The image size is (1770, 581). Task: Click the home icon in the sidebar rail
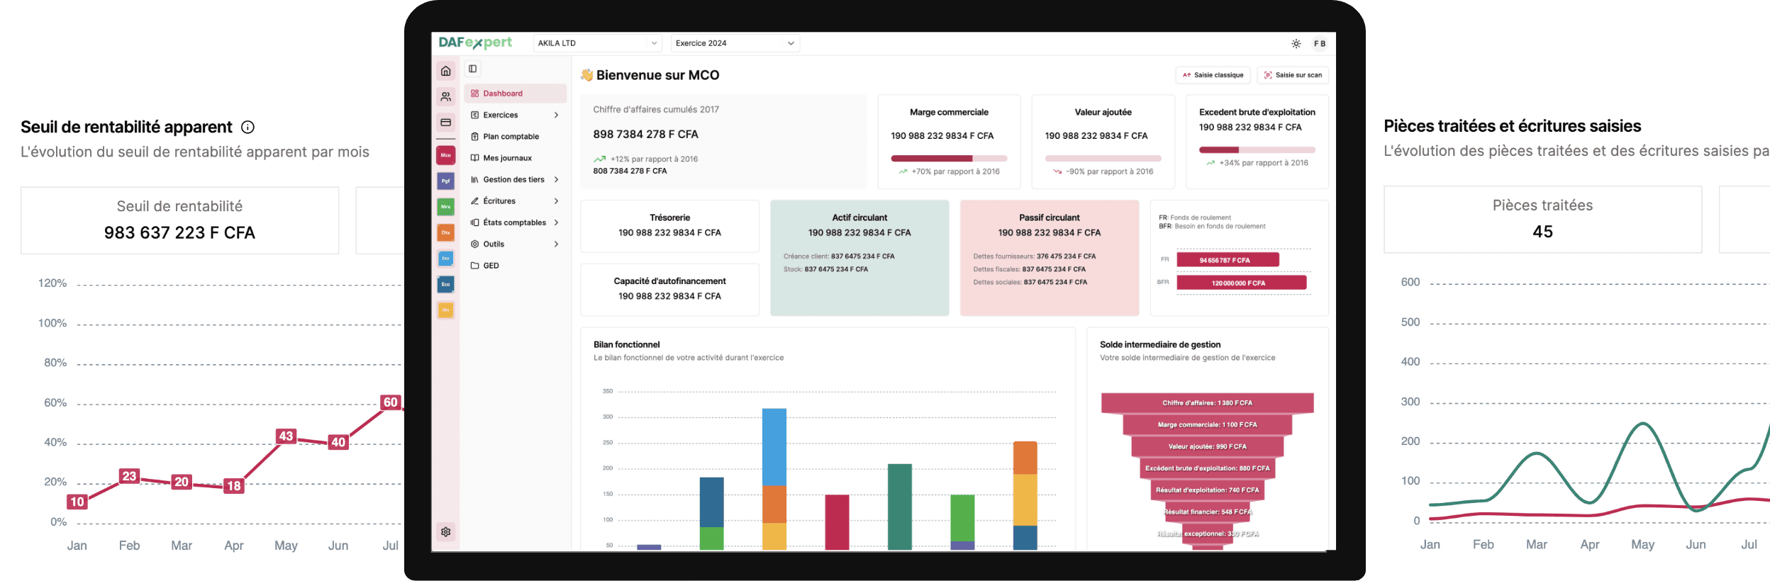click(445, 71)
